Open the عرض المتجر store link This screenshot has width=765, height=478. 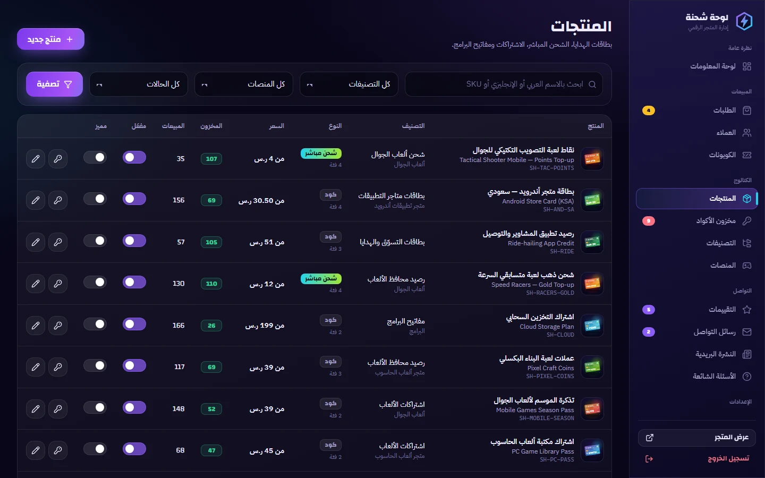[x=697, y=438]
